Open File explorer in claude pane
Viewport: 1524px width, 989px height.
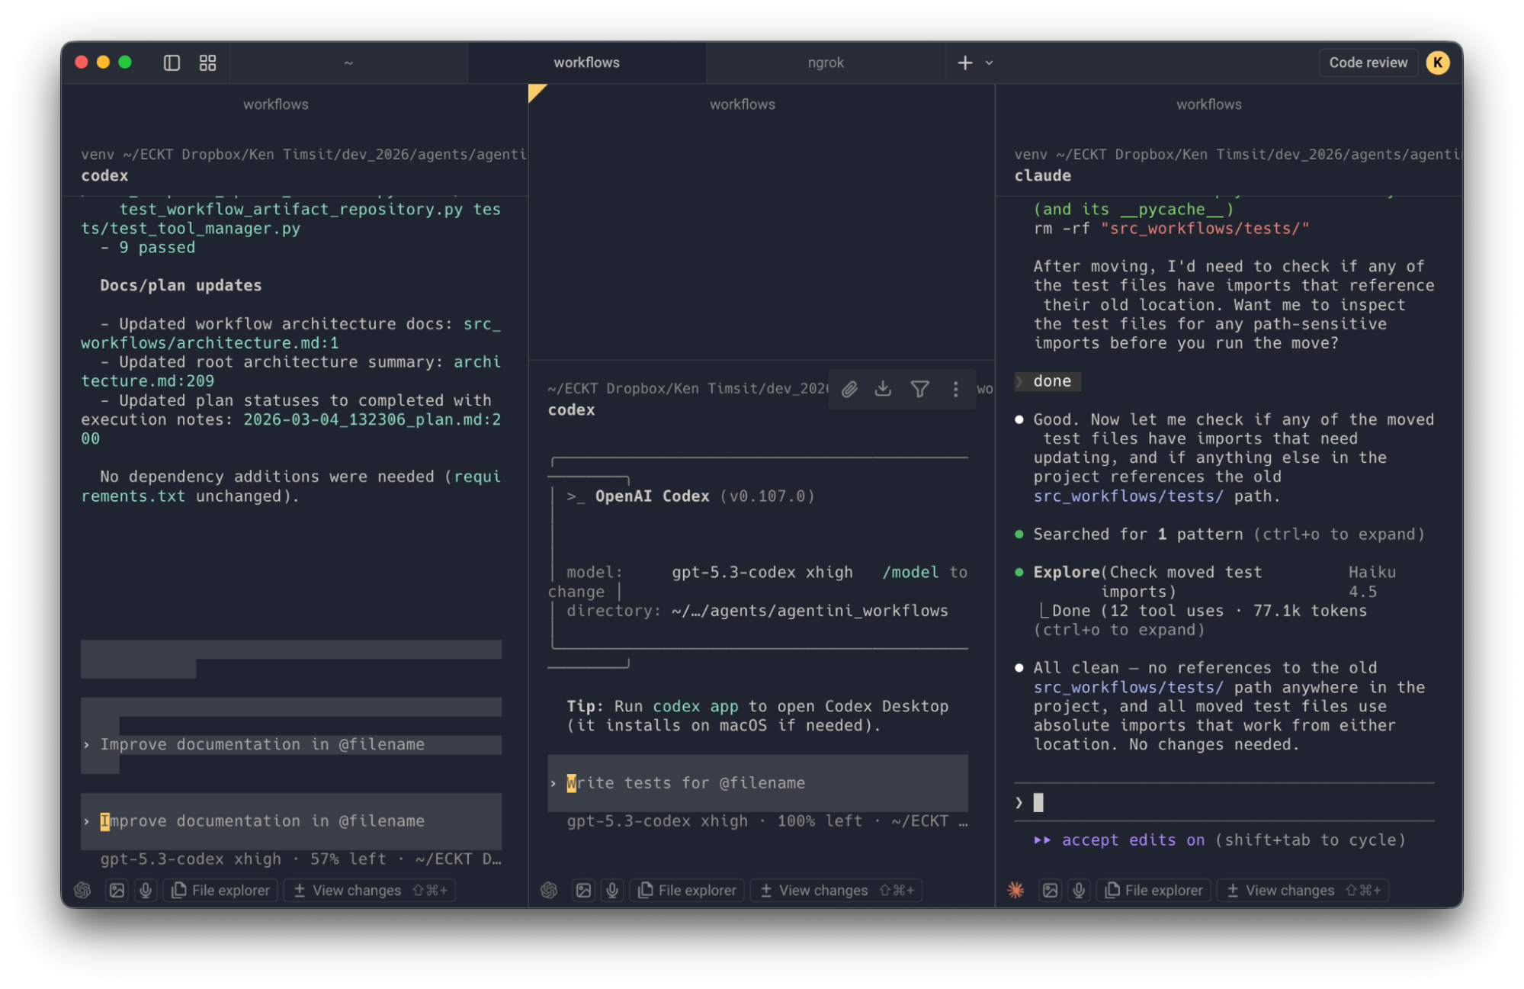(x=1155, y=890)
